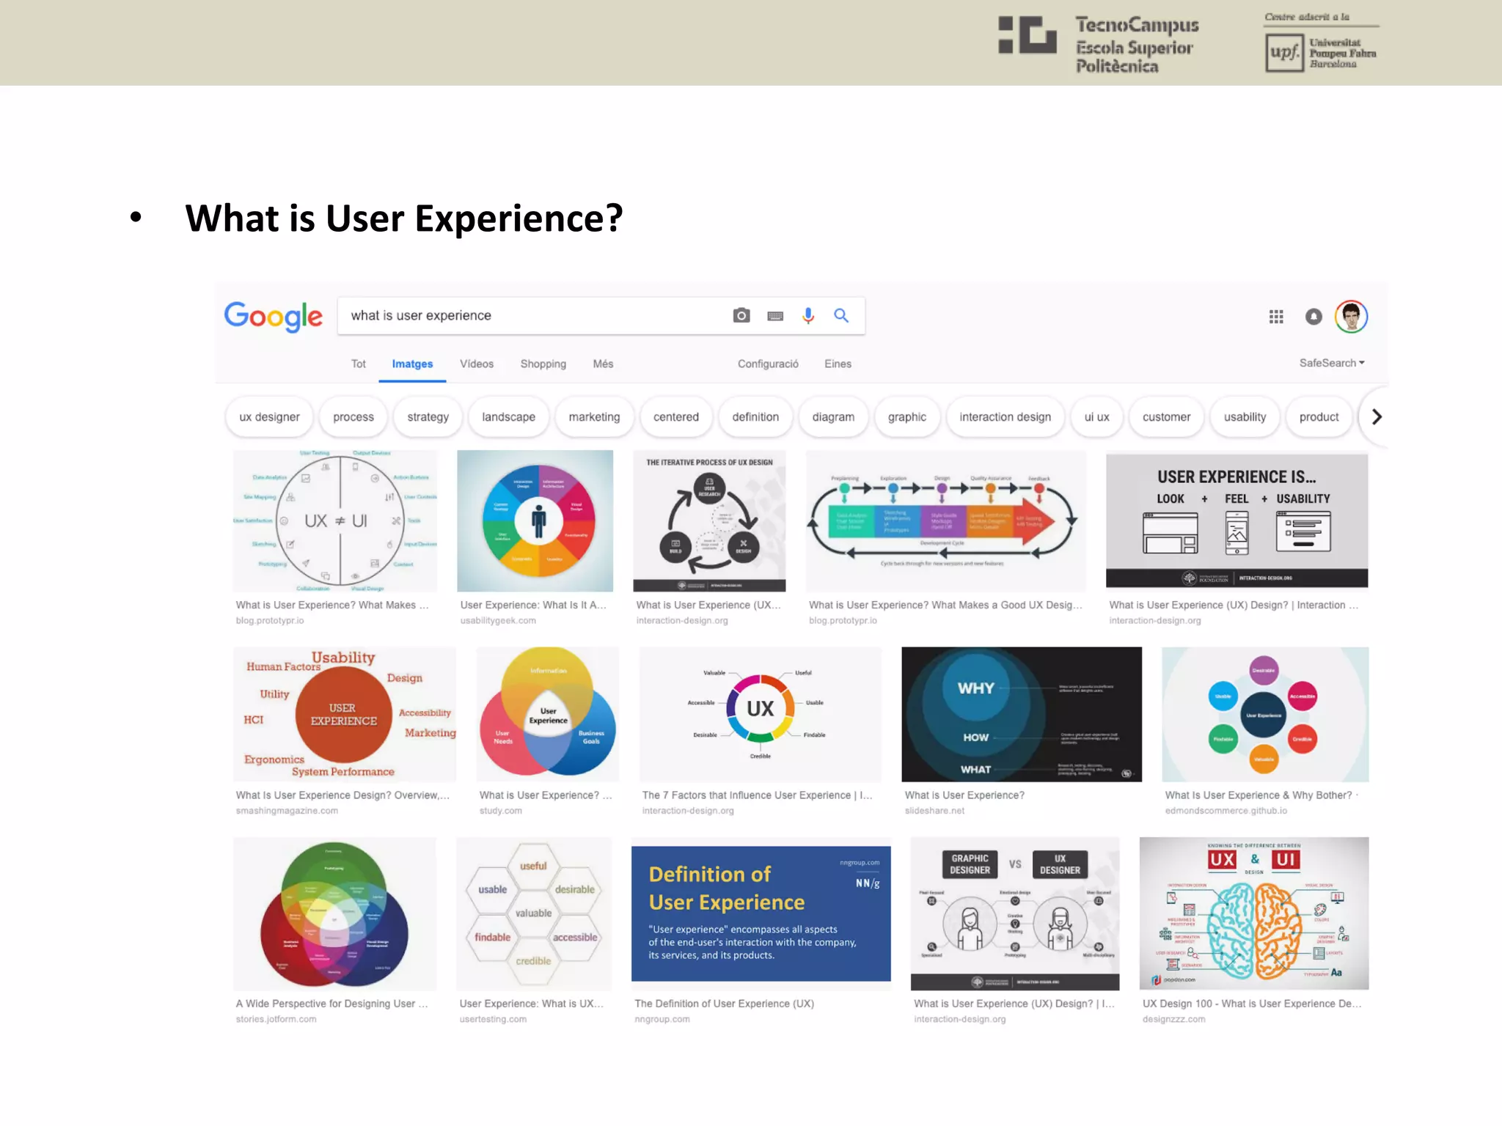Viewport: 1502px width, 1126px height.
Task: Click the blue magnifier search icon
Action: pyautogui.click(x=841, y=315)
